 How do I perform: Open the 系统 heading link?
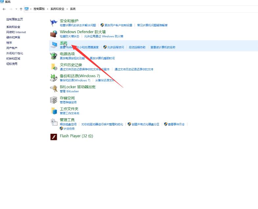point(63,43)
